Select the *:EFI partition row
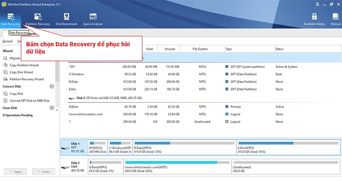The width and height of the screenshot is (342, 182). (204, 67)
